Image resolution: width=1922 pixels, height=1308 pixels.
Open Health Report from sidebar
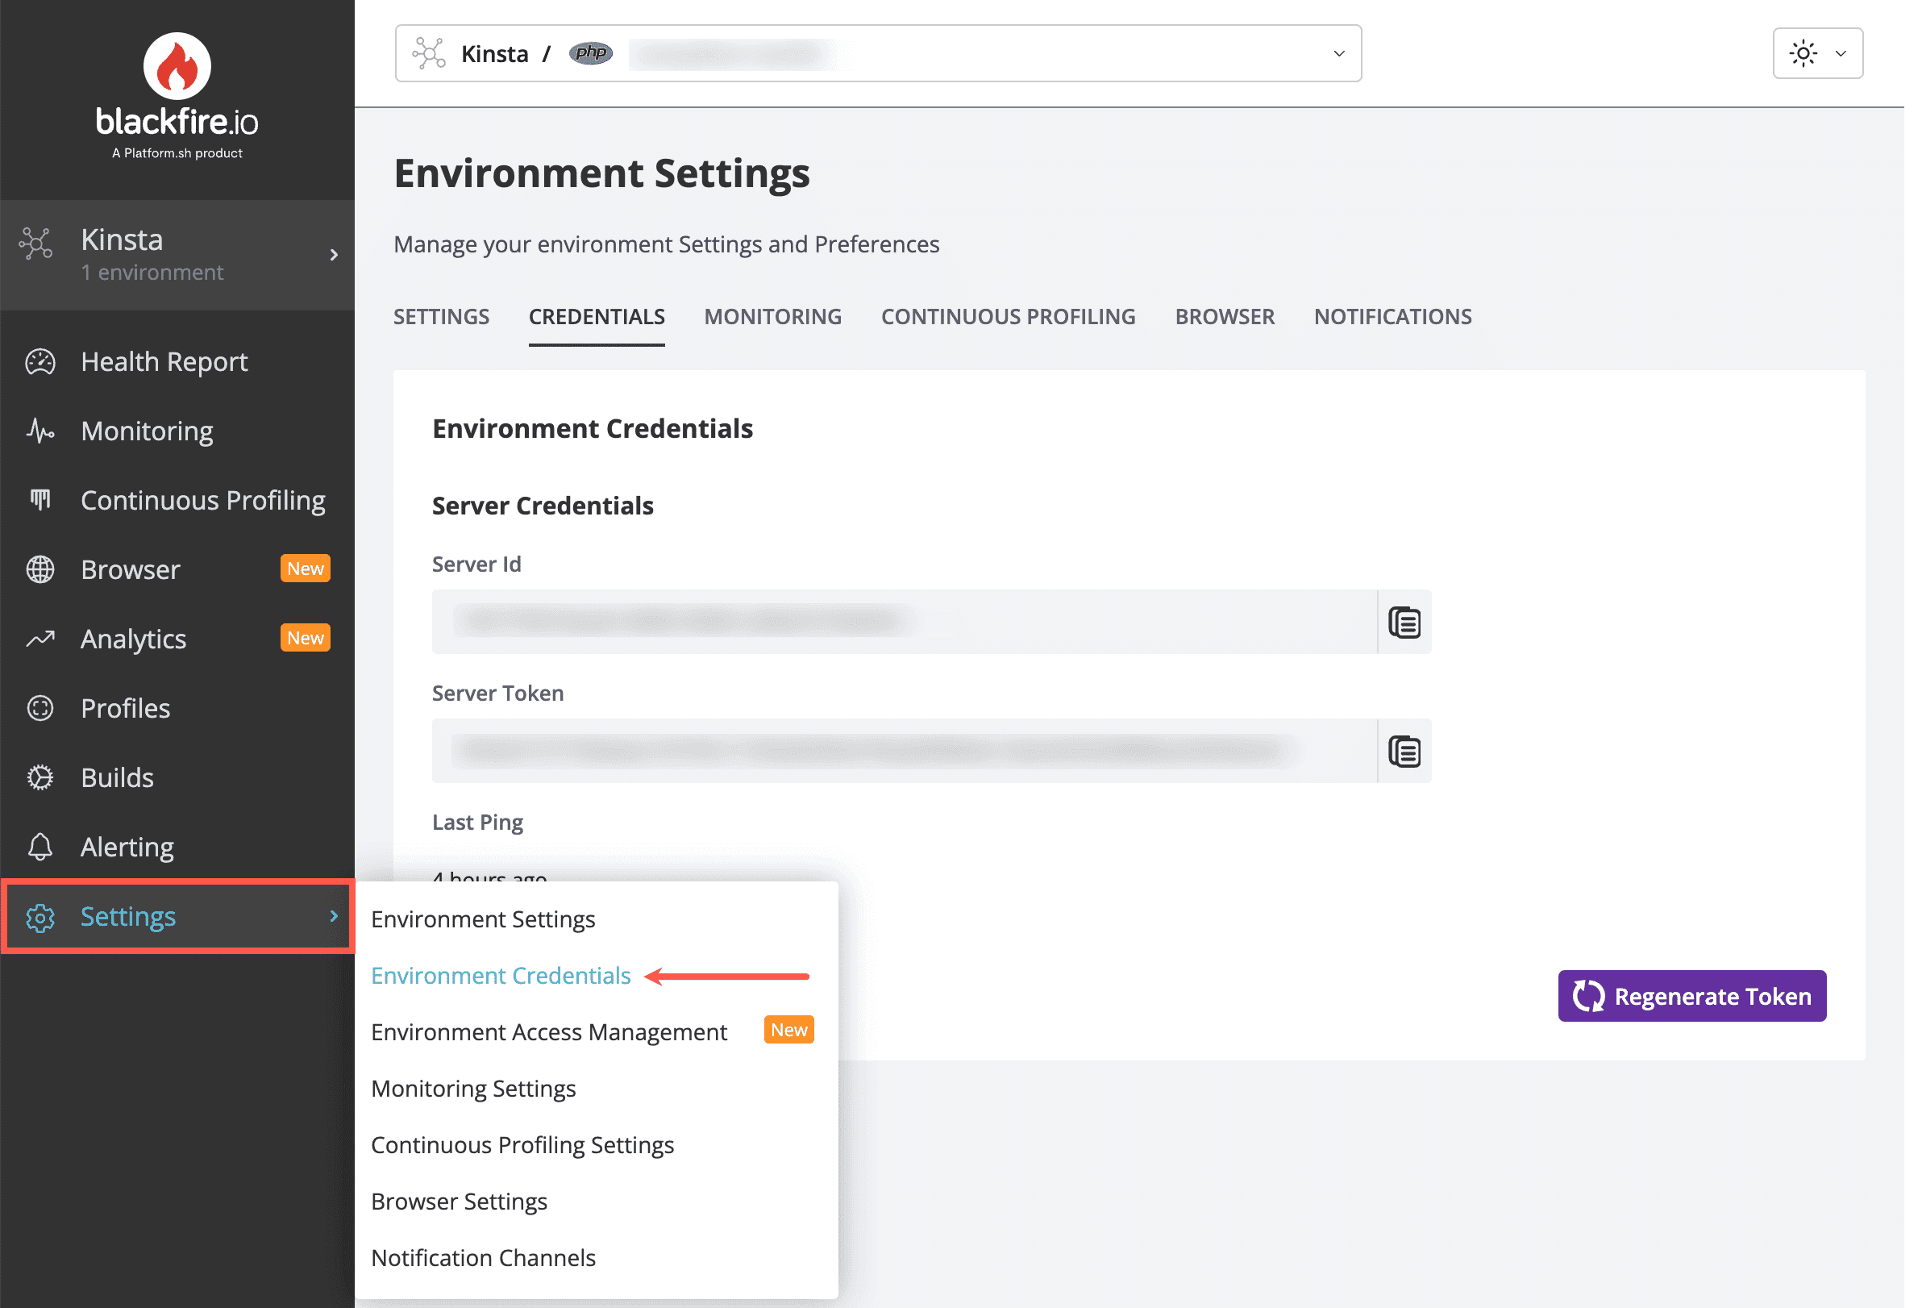[x=164, y=361]
